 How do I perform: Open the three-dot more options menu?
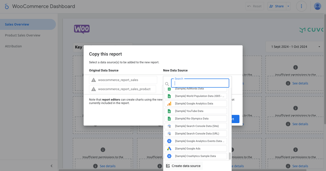tap(301, 6)
